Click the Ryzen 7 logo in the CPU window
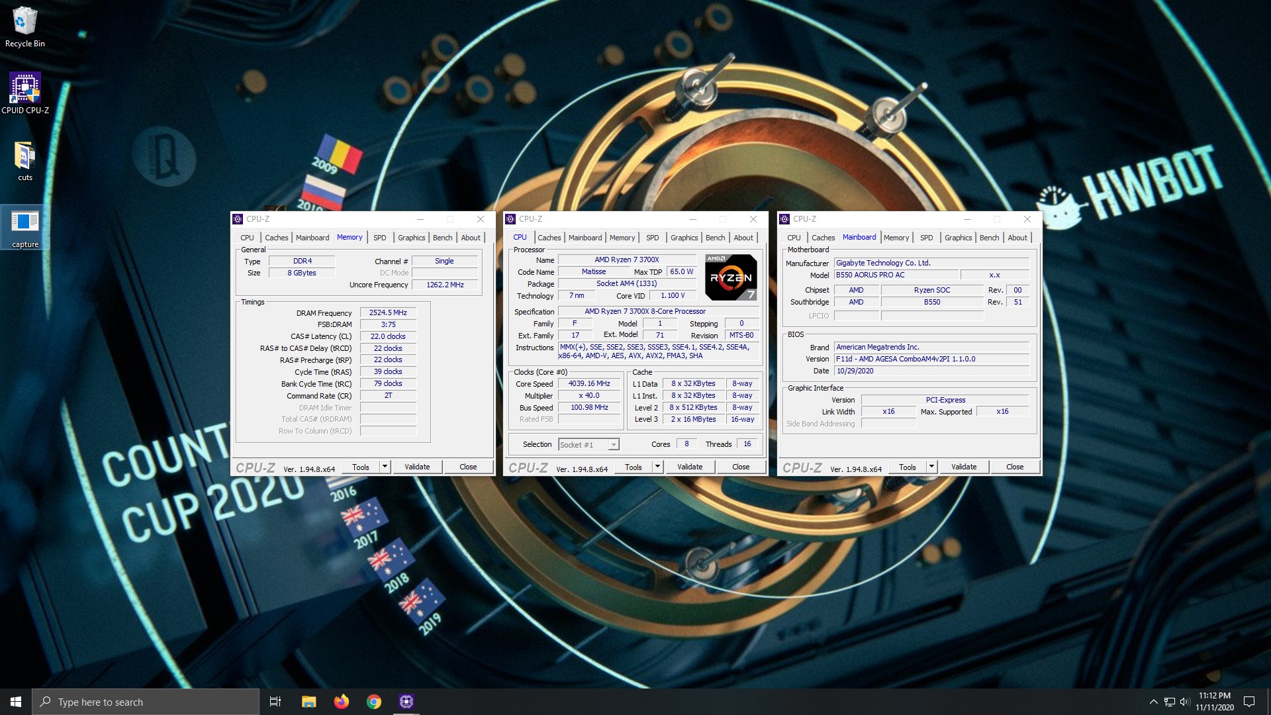1271x715 pixels. (731, 277)
